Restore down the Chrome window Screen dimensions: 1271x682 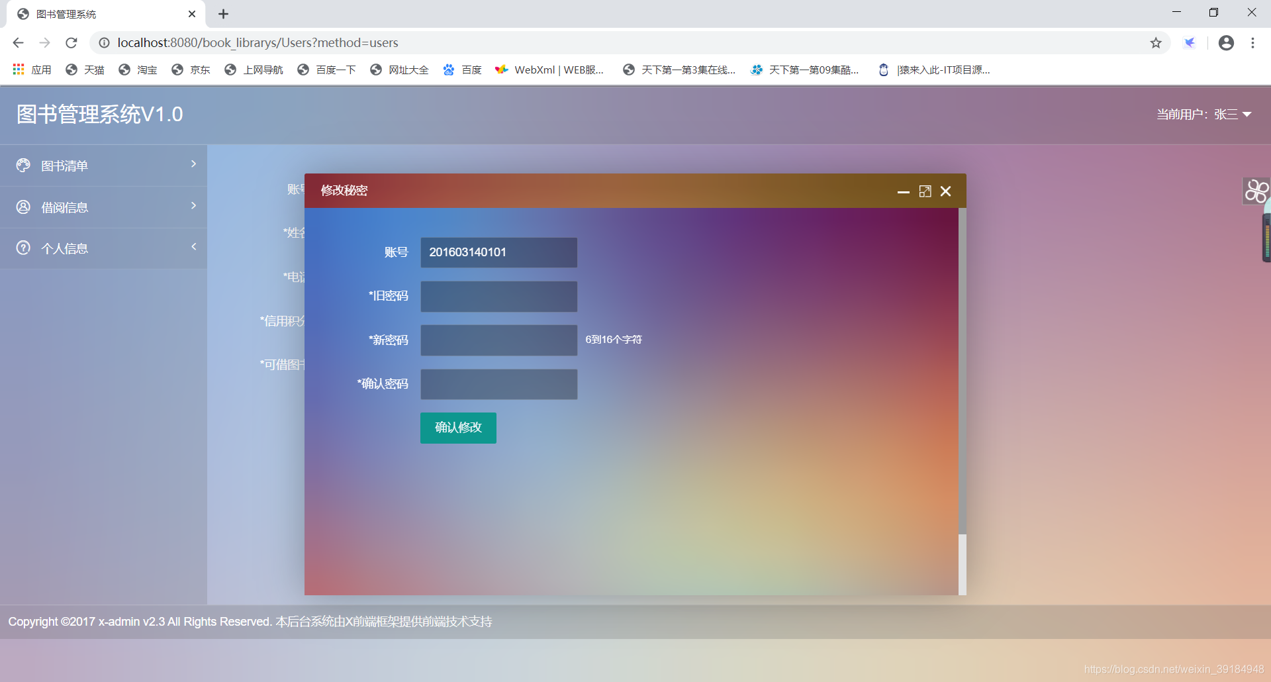click(1213, 12)
